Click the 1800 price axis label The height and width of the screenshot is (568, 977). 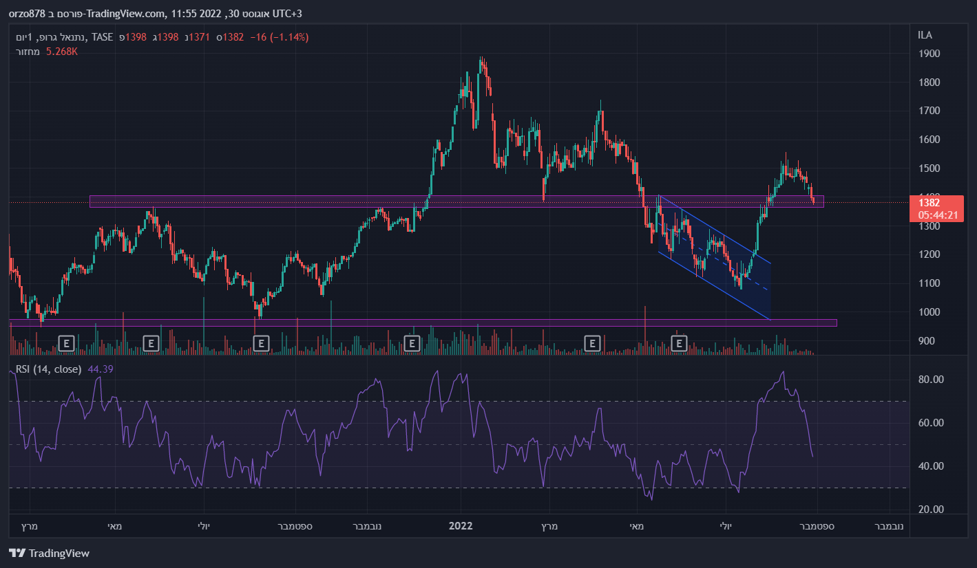929,83
